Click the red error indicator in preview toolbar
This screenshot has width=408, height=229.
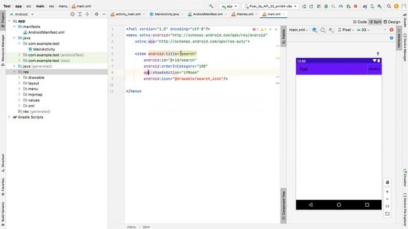click(x=391, y=30)
